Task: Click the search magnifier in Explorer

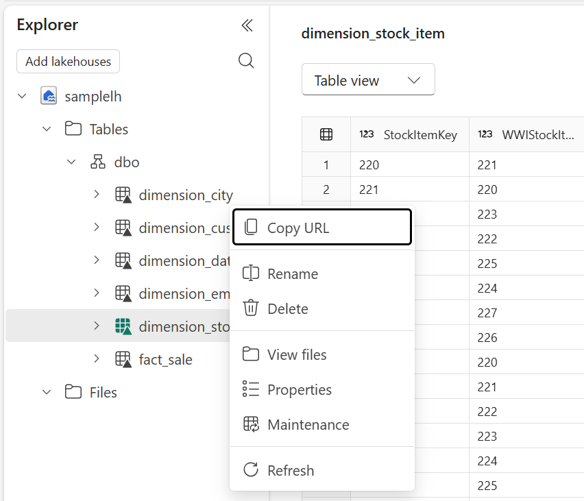Action: (246, 61)
